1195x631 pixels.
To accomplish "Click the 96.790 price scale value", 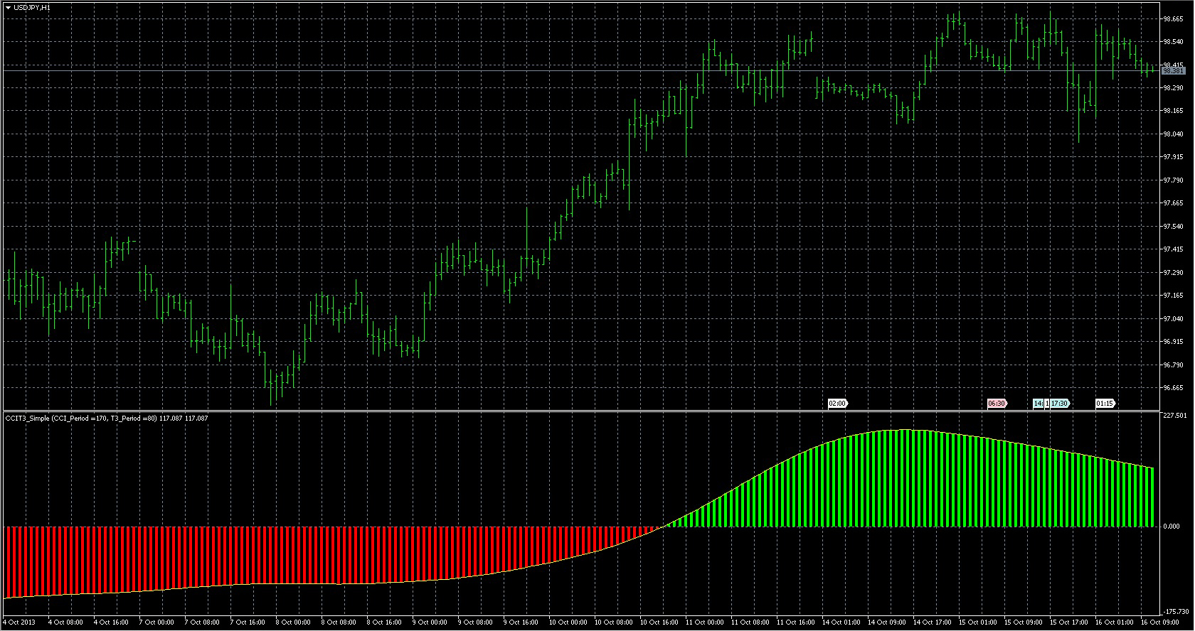I will 1172,365.
